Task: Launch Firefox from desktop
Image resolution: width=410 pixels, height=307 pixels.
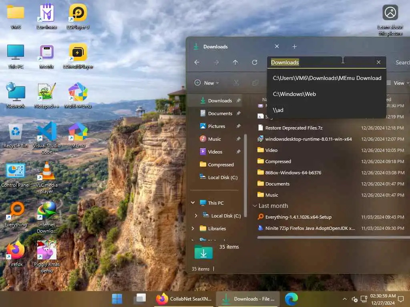Action: coord(16,254)
